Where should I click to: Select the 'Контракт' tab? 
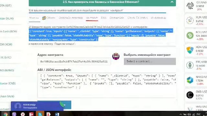(x=92, y=18)
